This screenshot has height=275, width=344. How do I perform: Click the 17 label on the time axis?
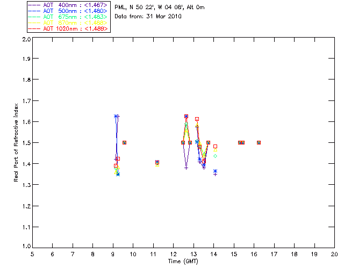[x=274, y=254]
